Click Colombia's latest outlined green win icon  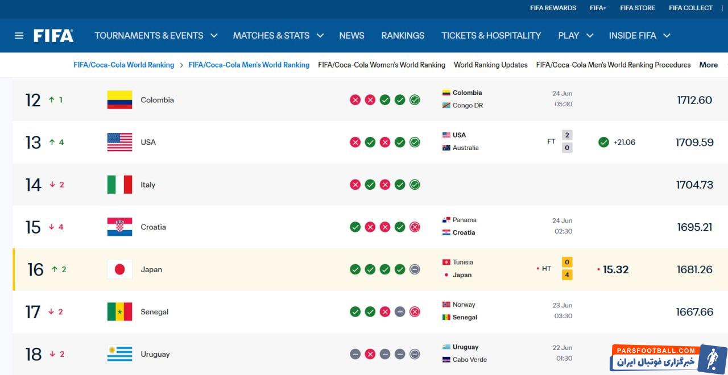(415, 100)
